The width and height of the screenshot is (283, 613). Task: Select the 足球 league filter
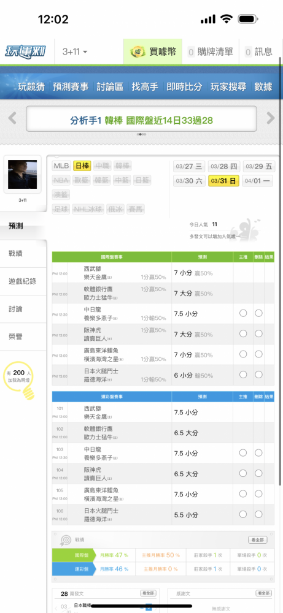click(x=61, y=210)
